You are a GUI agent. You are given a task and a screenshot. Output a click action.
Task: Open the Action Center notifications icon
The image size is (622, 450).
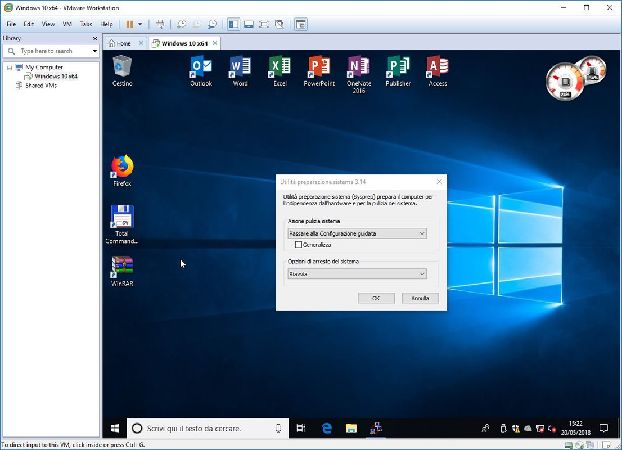click(604, 428)
